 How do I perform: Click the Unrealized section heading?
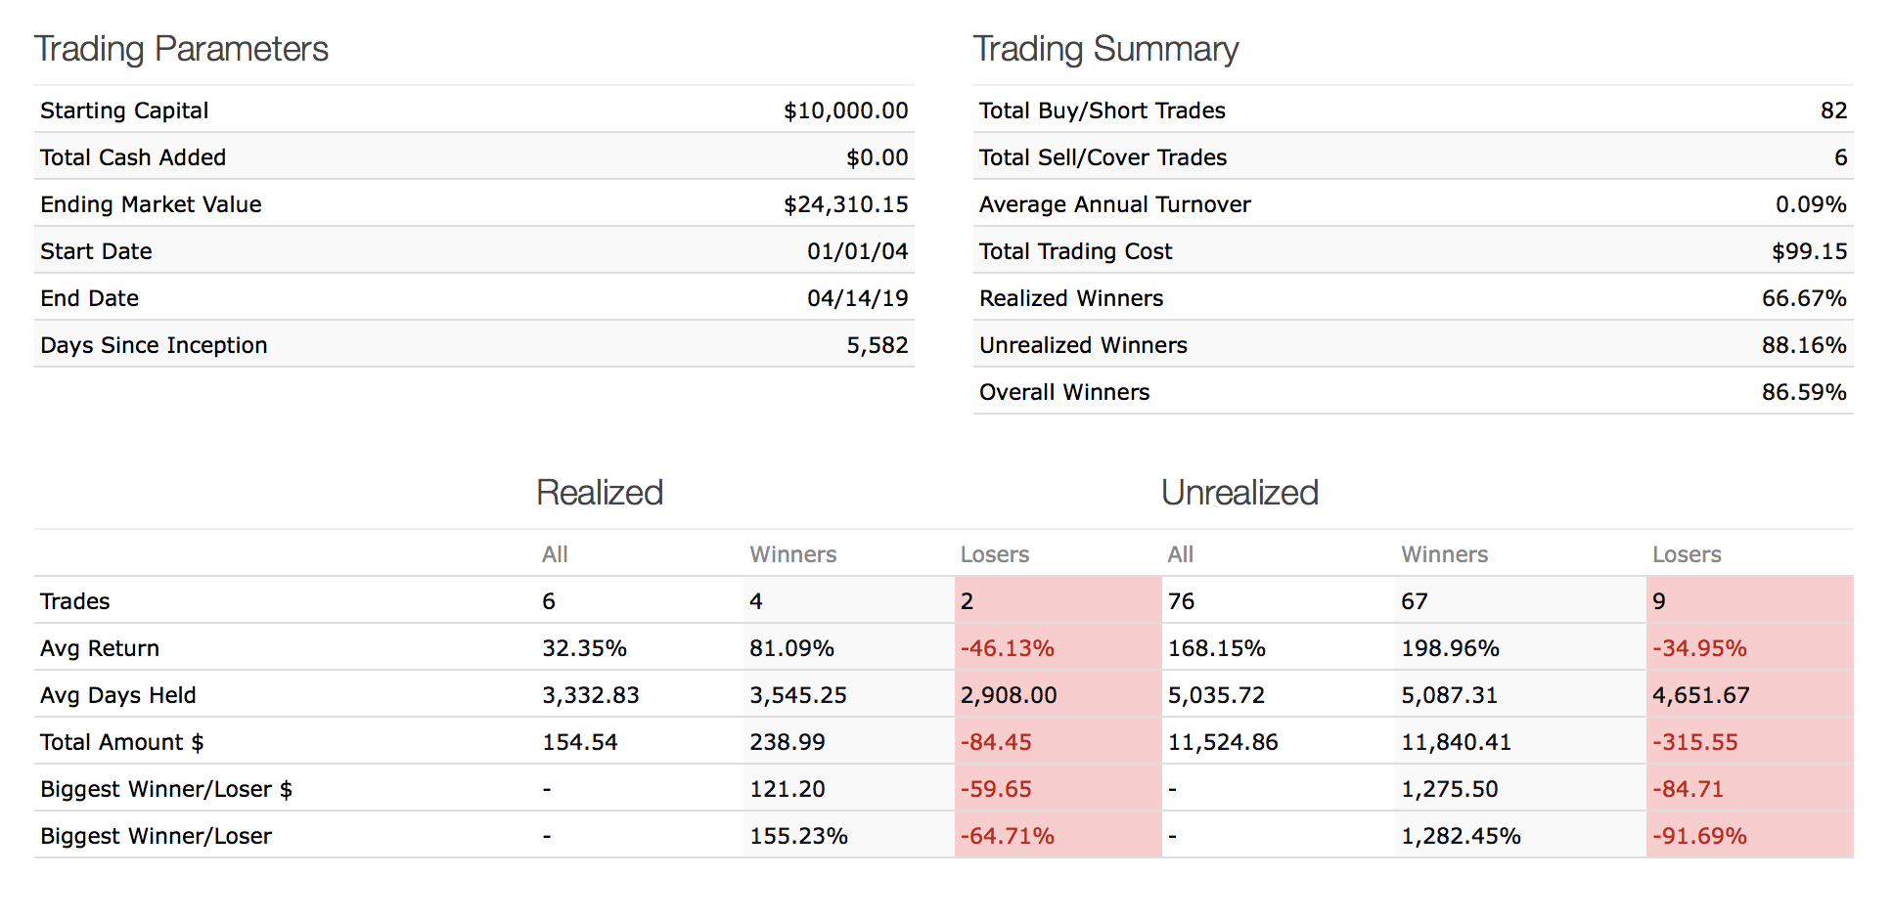(1239, 493)
